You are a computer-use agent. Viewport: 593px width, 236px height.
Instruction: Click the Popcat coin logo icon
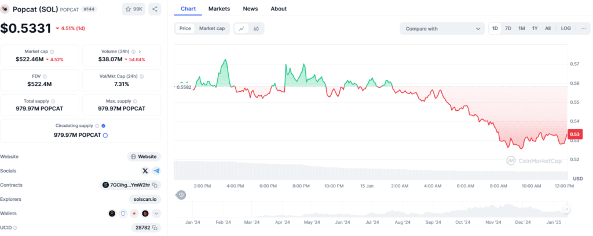tap(6, 9)
